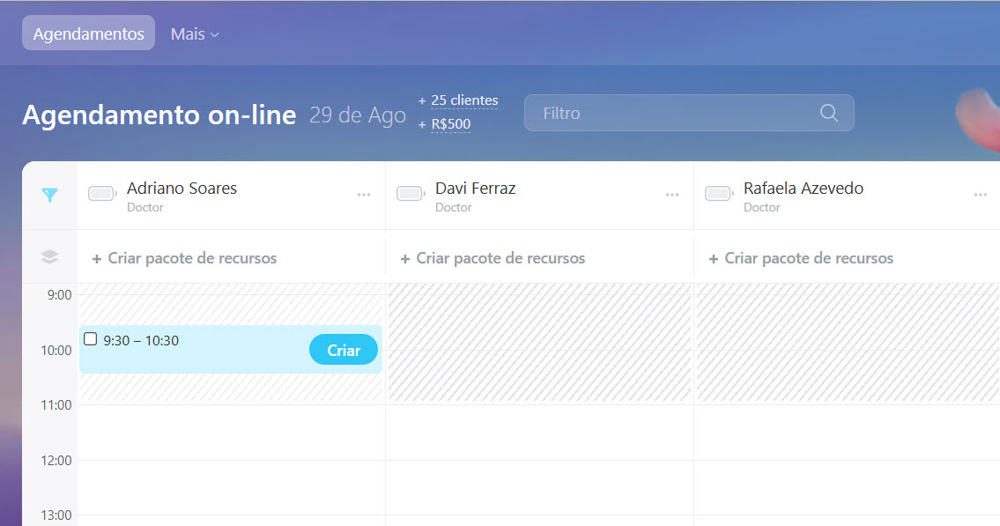The width and height of the screenshot is (1000, 526).
Task: Click the magnifier search icon in Filtro
Action: [828, 113]
